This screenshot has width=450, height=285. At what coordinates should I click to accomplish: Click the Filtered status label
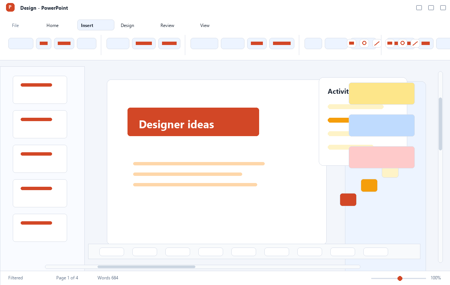(x=15, y=278)
